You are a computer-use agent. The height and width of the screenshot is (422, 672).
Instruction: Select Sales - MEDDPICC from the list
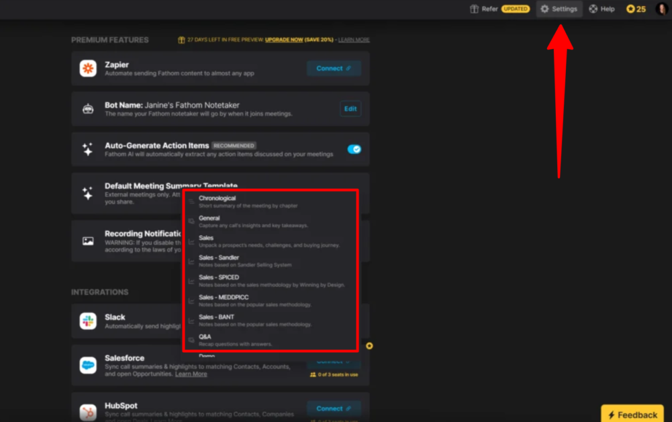point(224,297)
